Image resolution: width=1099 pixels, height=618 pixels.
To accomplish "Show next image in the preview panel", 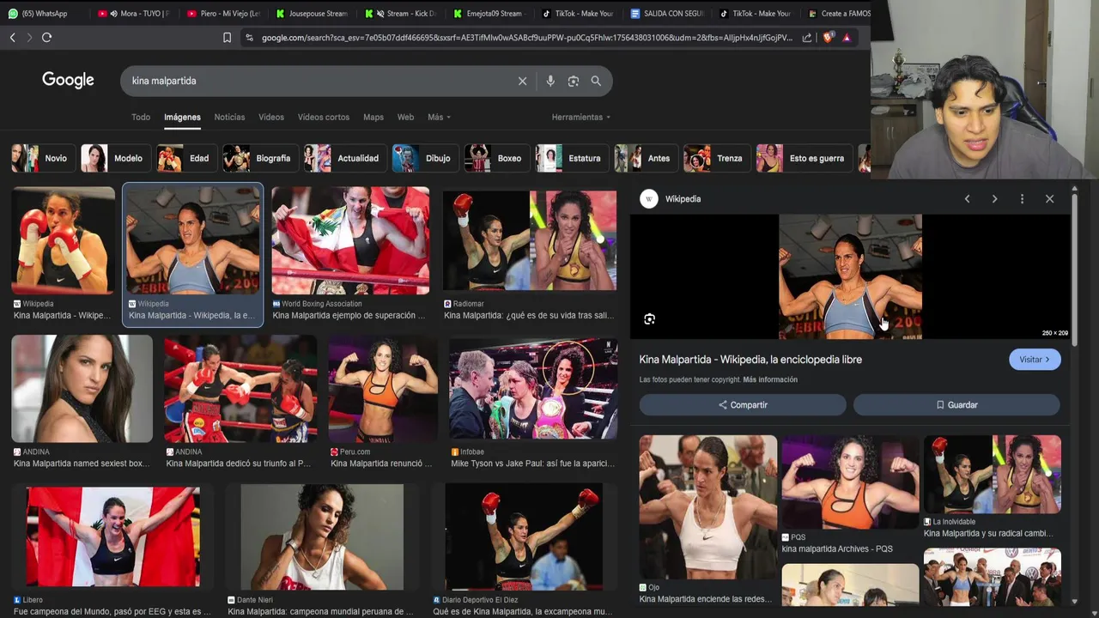I will (x=994, y=199).
